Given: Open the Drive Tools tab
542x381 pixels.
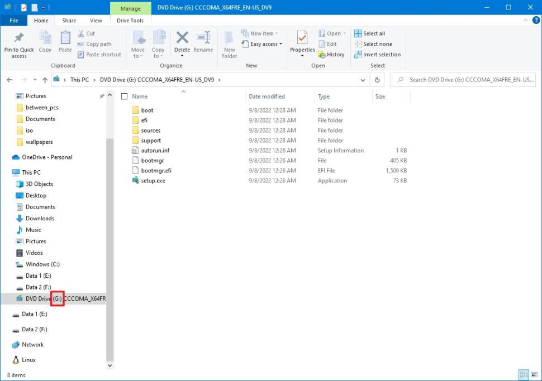Looking at the screenshot, I should (130, 21).
